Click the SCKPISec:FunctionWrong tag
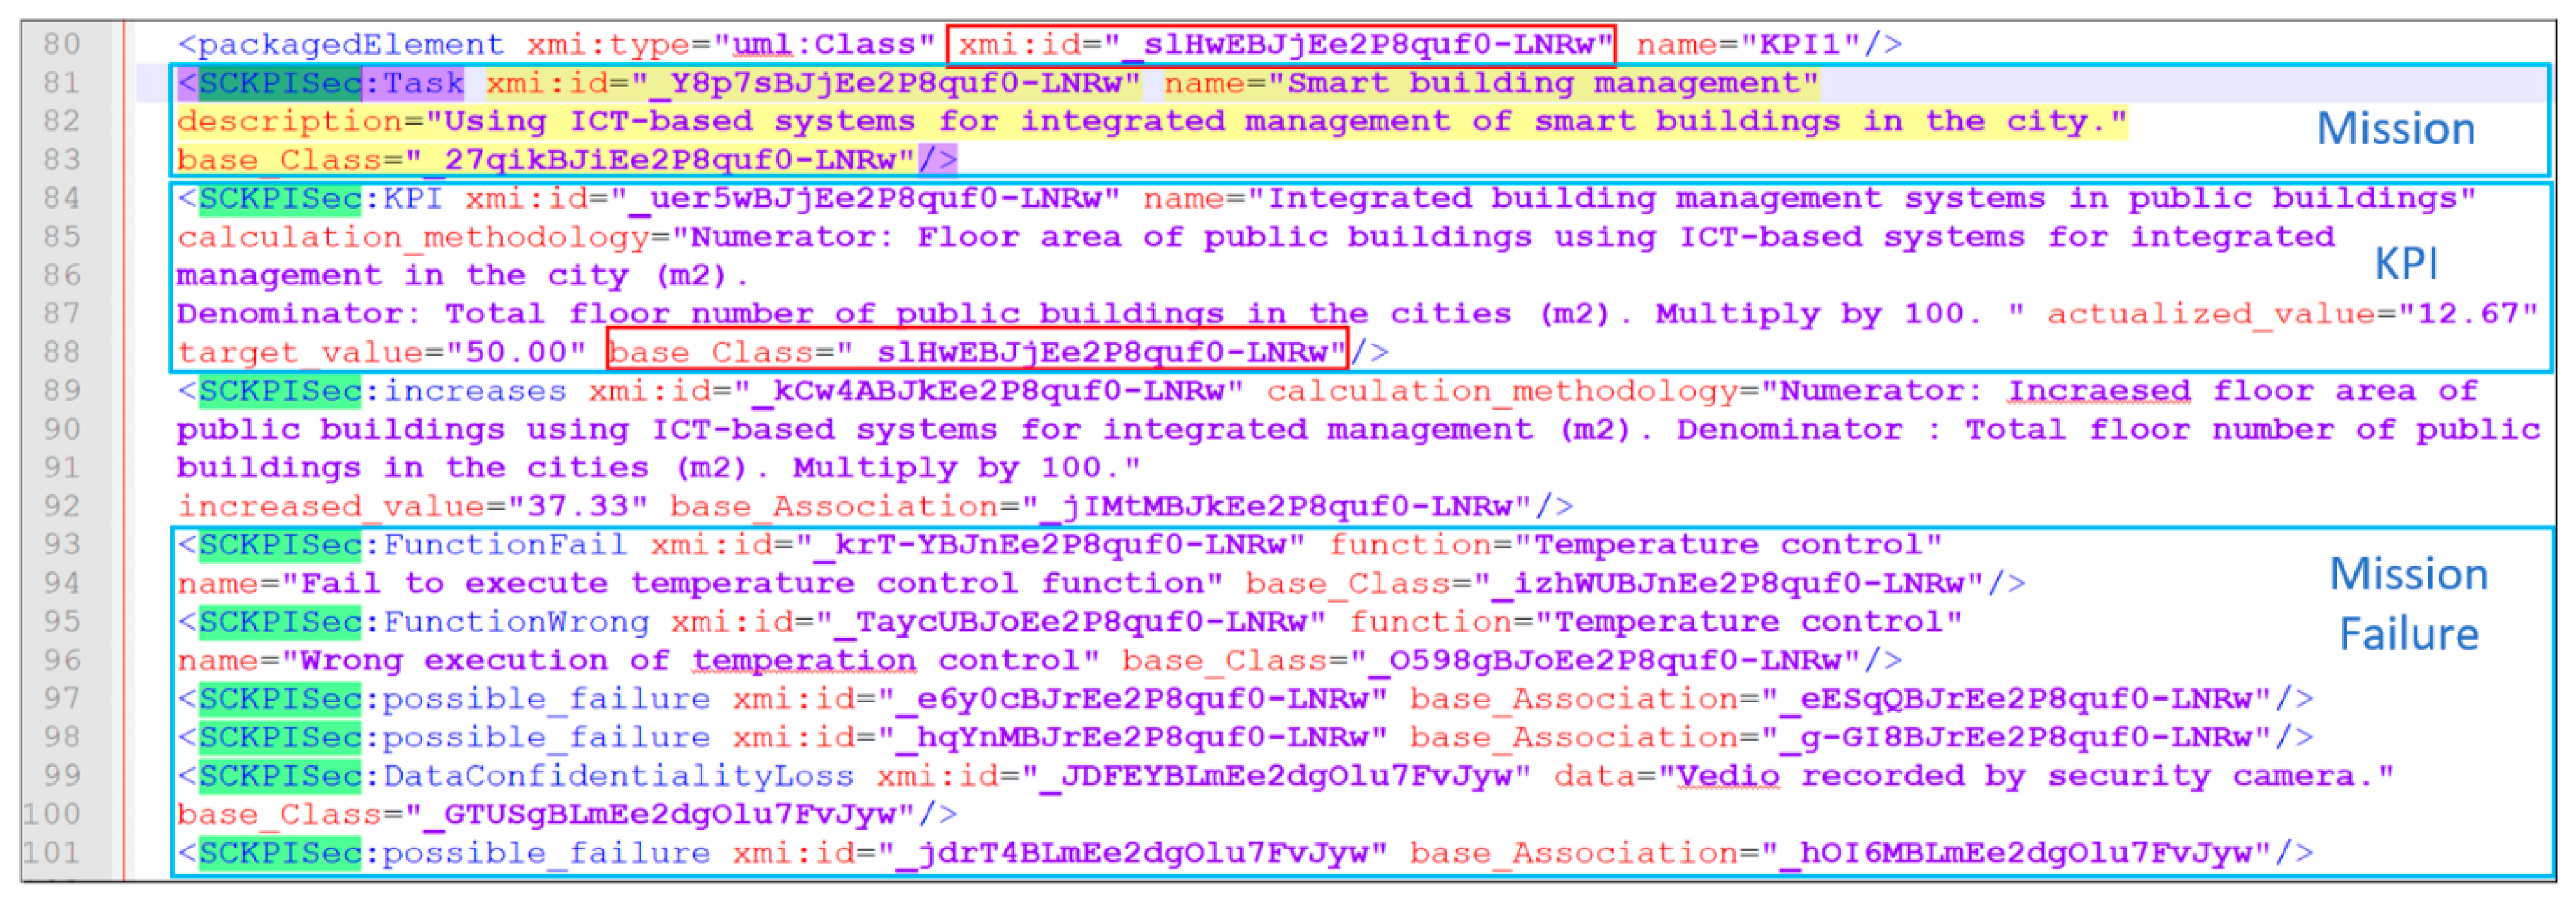The image size is (2576, 906). coord(414,622)
